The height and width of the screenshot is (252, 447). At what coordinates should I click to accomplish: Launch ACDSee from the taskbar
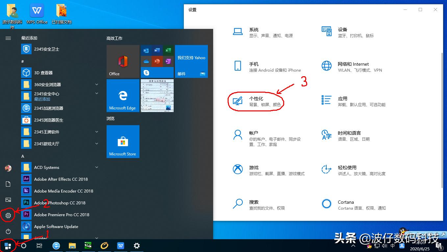point(88,245)
